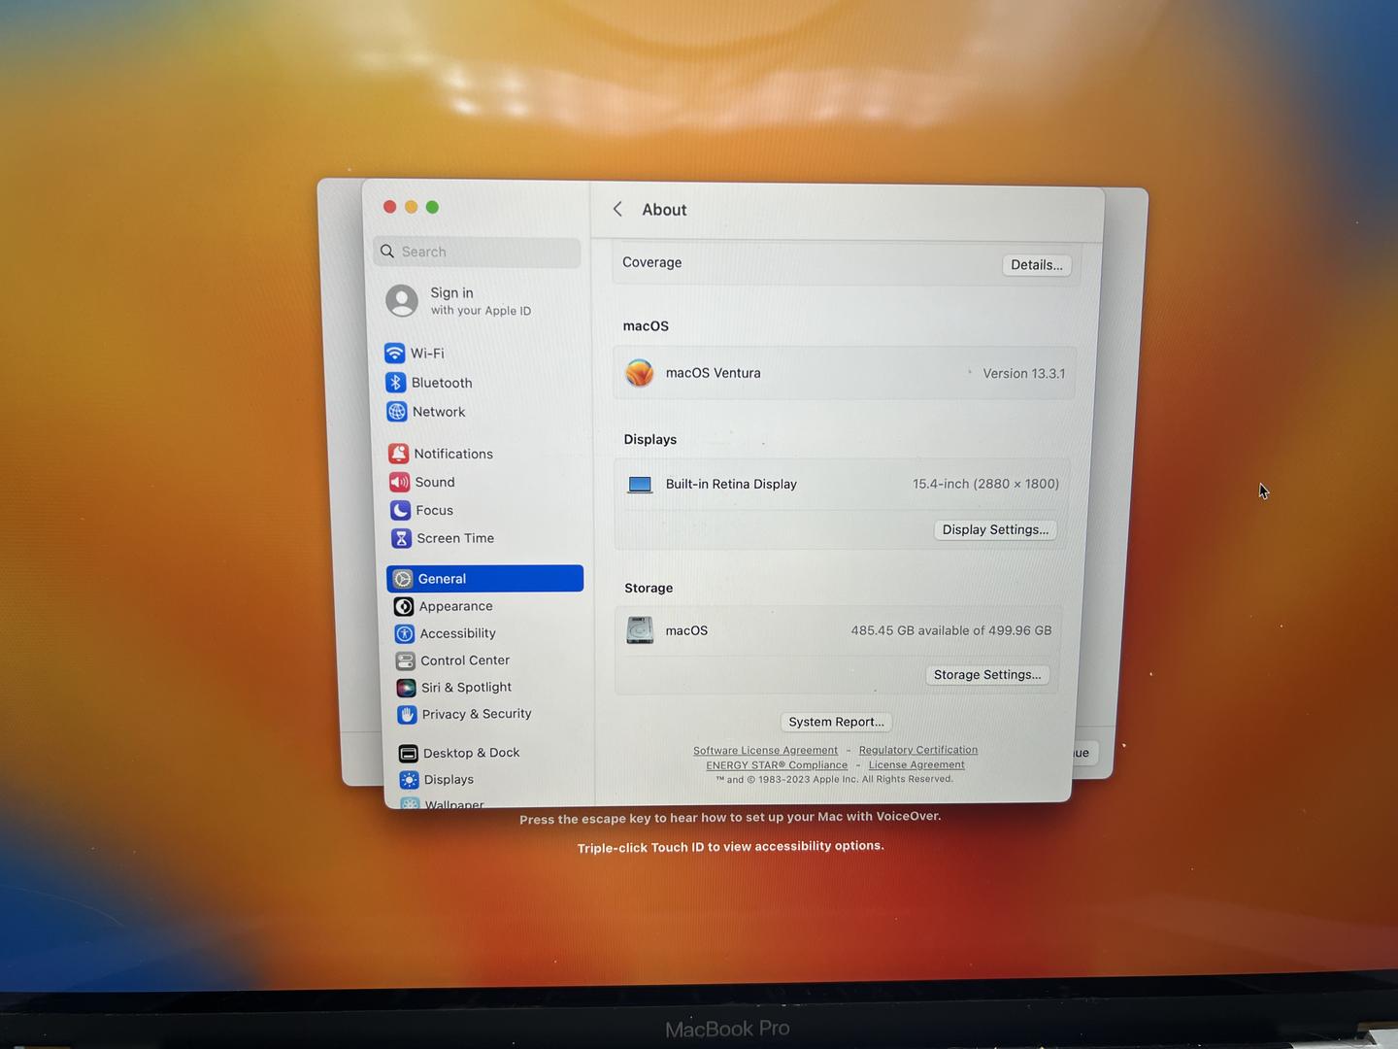Select Accessibility label in sidebar
The image size is (1398, 1049).
[x=458, y=633]
